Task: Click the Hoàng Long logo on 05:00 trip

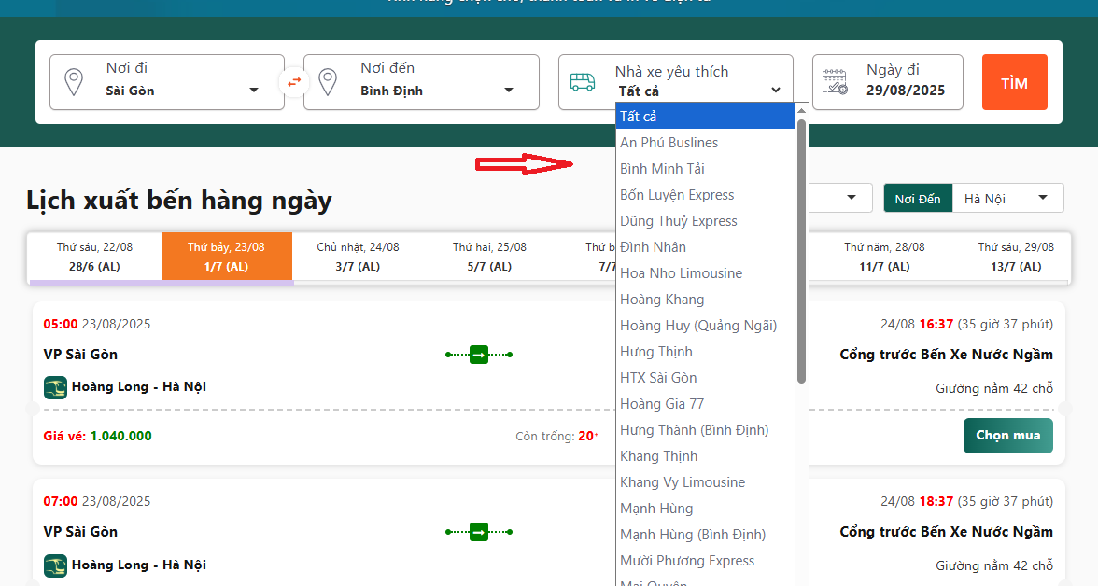Action: (x=55, y=386)
